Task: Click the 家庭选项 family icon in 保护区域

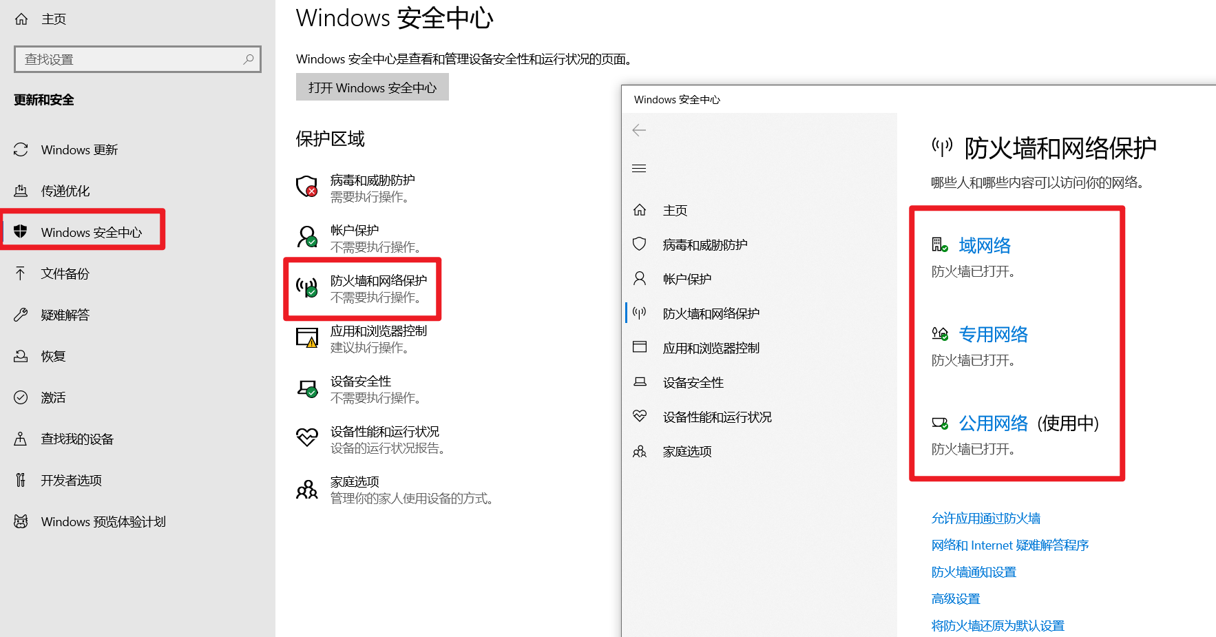Action: (307, 489)
